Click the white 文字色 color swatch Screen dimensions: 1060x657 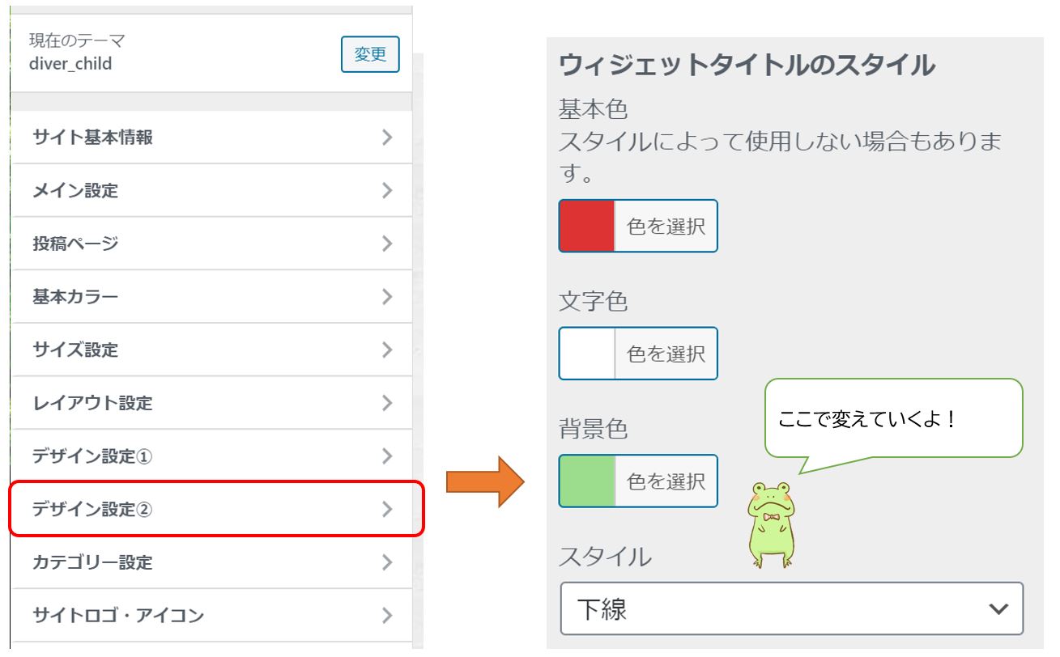[x=587, y=354]
